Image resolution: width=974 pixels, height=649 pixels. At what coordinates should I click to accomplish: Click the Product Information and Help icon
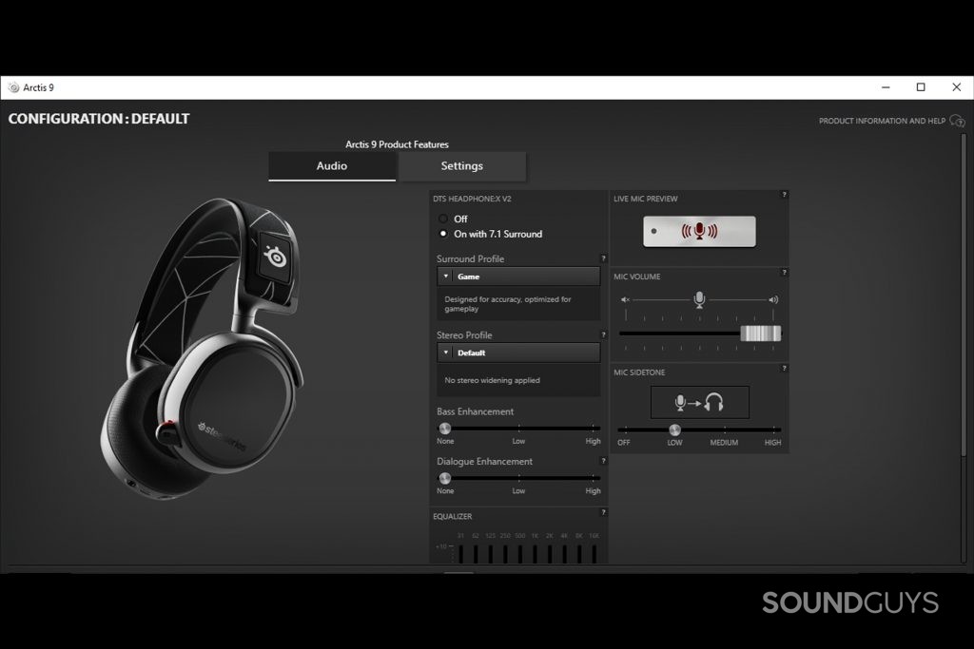click(x=957, y=122)
